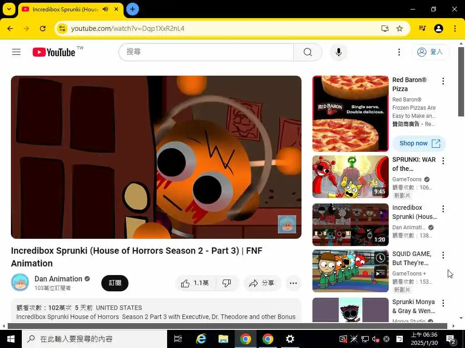Expand the video description box

156,311
